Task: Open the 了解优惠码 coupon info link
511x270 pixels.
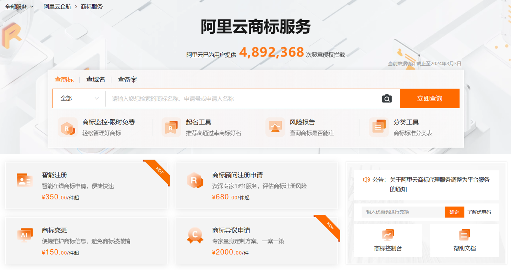Action: click(x=480, y=212)
